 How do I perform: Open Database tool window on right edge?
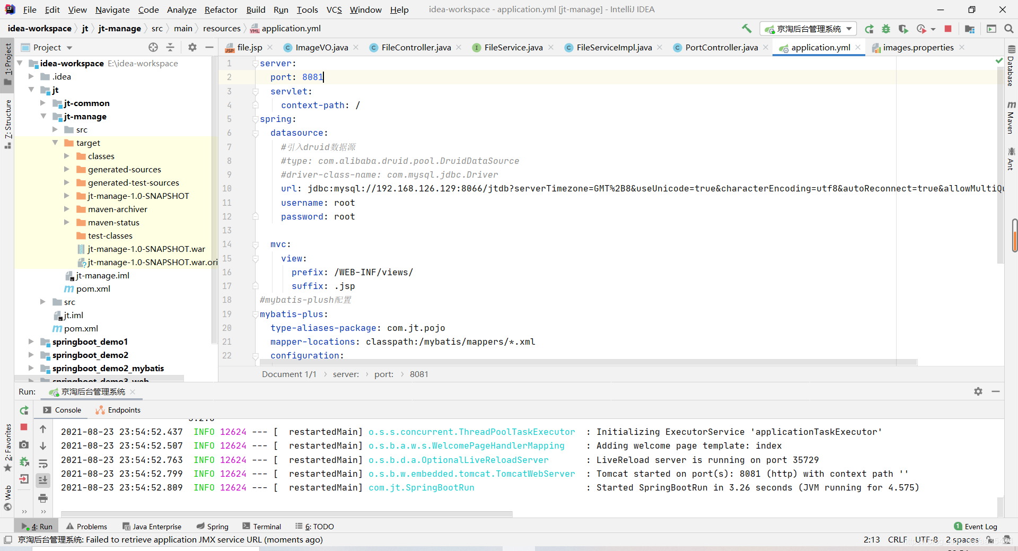[x=1011, y=66]
